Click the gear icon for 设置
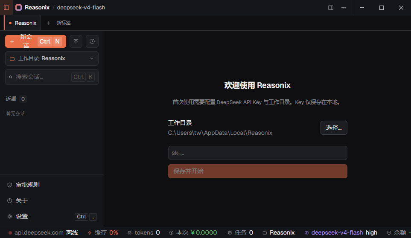411x238 pixels. 10,217
